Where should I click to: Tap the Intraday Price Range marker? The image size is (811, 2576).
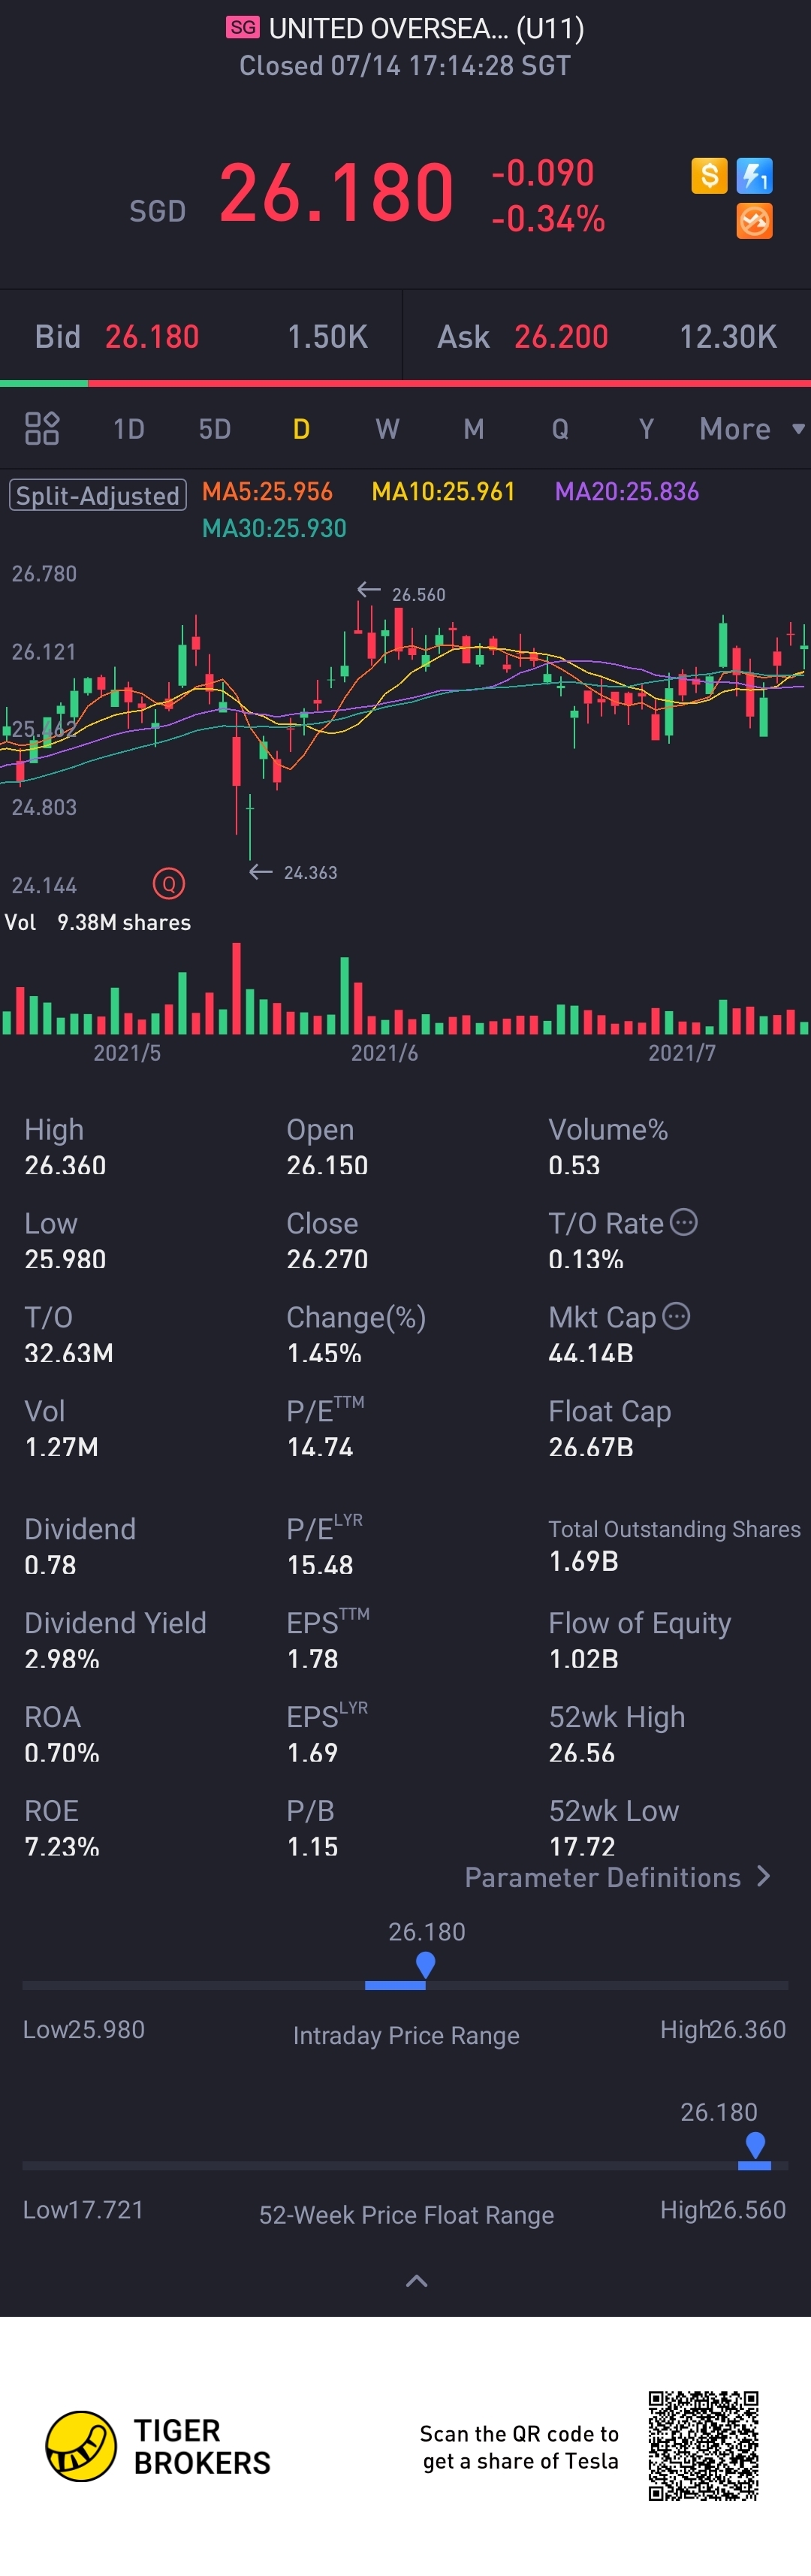[x=425, y=1965]
